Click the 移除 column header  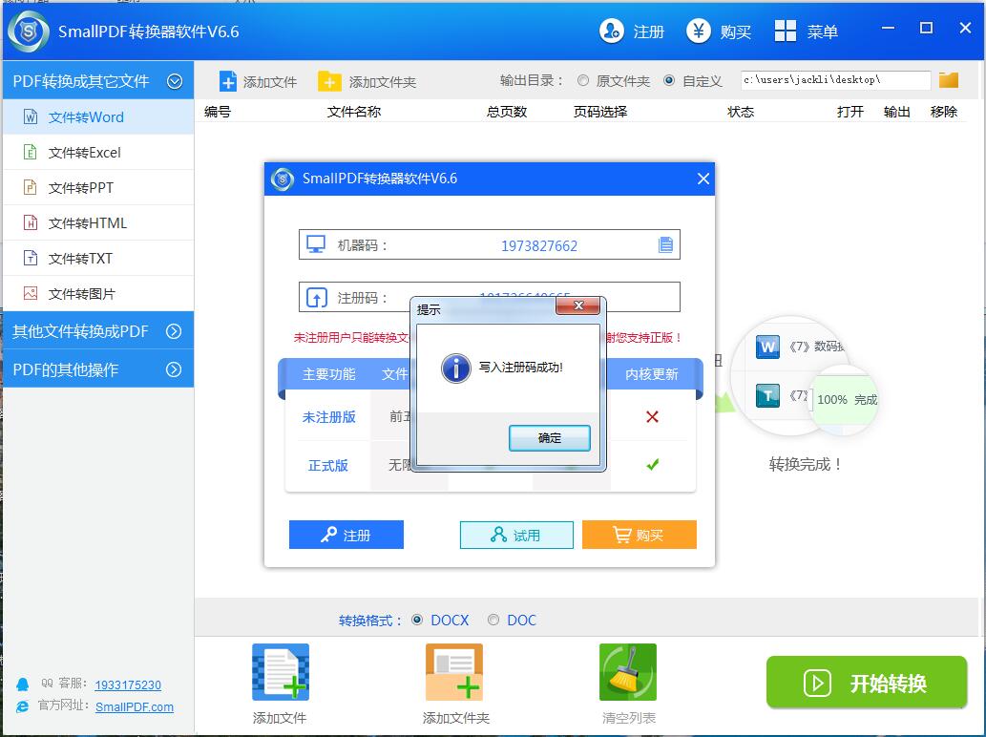click(x=944, y=112)
